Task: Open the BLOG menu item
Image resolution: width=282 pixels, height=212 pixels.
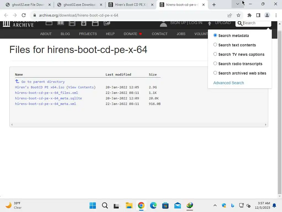Action: coord(65,34)
